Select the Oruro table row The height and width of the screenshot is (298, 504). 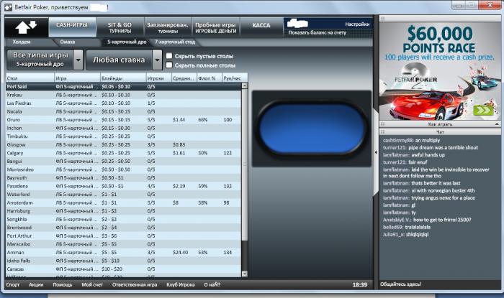[123, 120]
